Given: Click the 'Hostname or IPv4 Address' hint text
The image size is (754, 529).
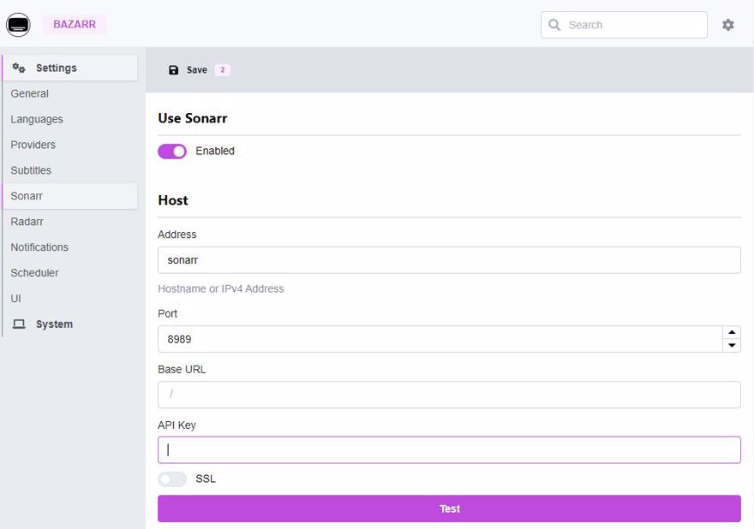Looking at the screenshot, I should click(x=221, y=288).
